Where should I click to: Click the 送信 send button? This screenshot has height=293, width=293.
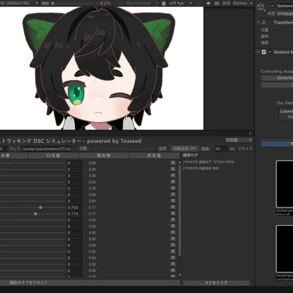click(x=163, y=149)
